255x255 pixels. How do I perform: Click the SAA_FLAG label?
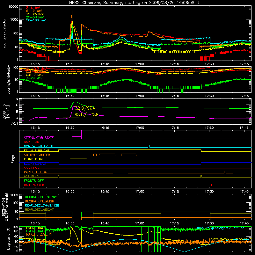(x=31, y=168)
